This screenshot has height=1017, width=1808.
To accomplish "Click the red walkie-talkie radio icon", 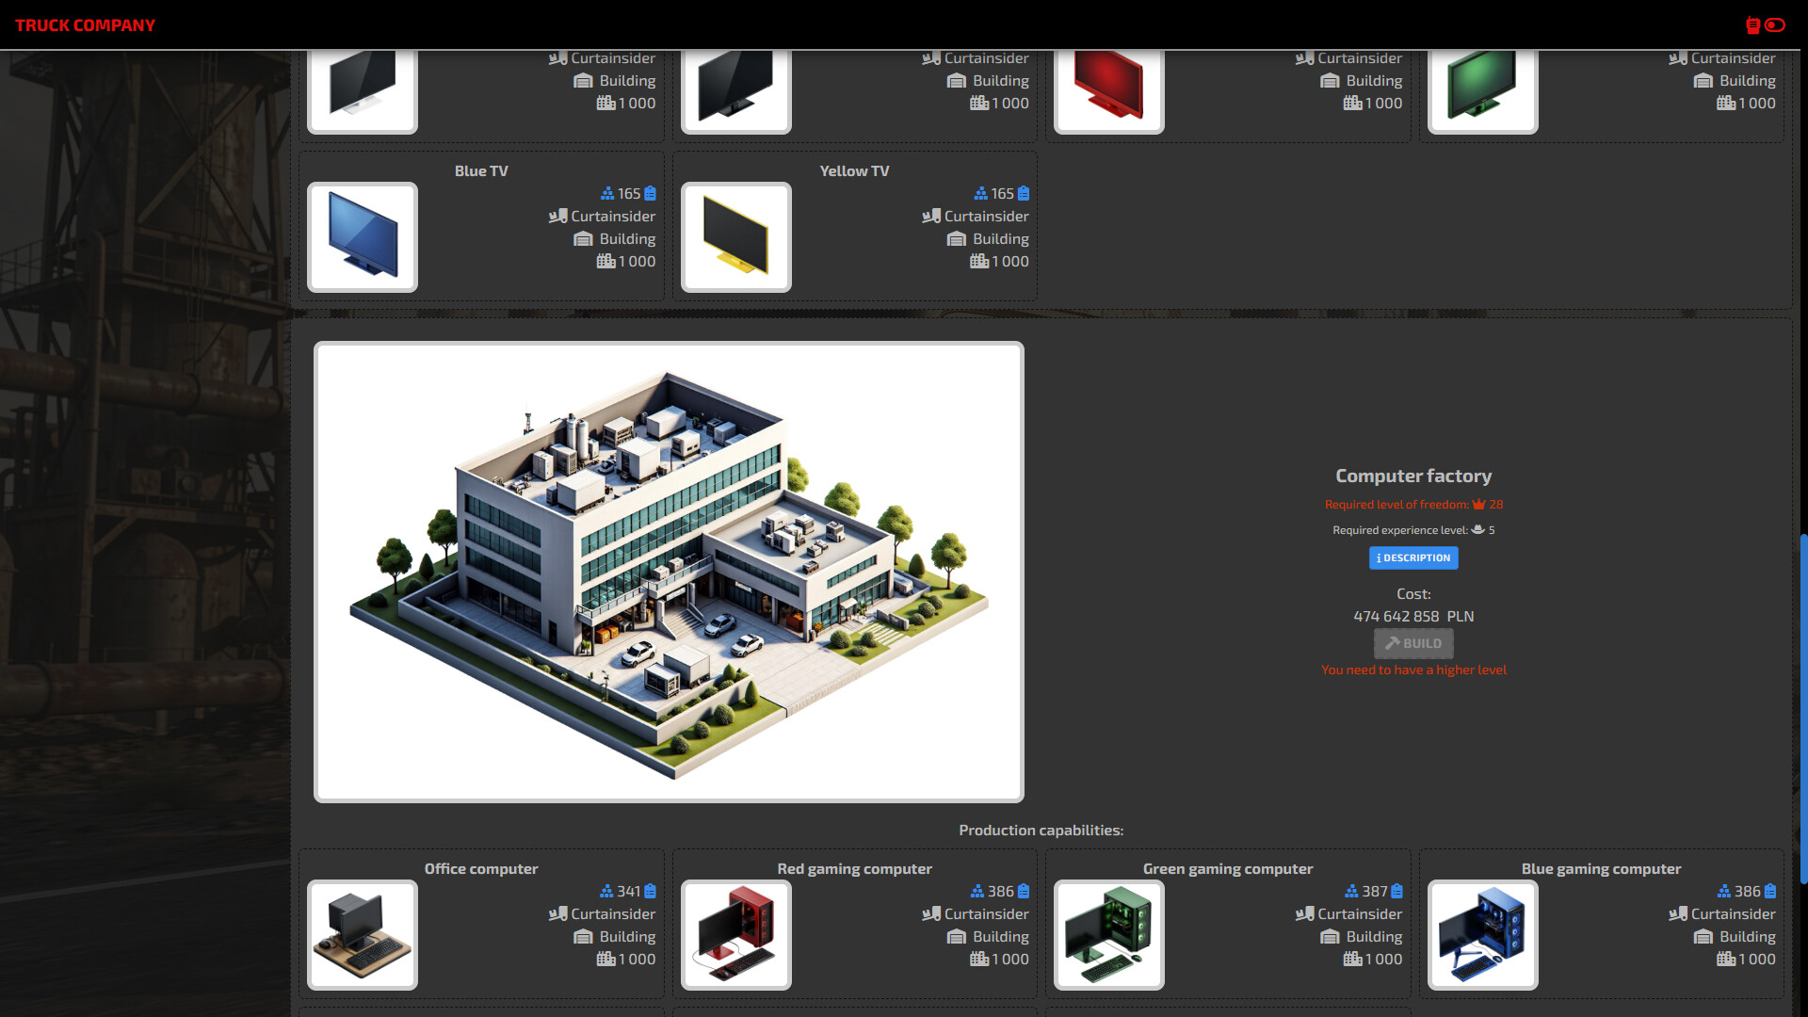I will coord(1752,25).
